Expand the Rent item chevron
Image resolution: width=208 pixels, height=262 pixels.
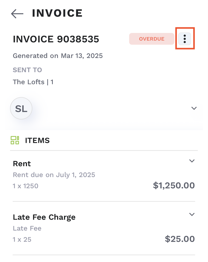pos(192,161)
